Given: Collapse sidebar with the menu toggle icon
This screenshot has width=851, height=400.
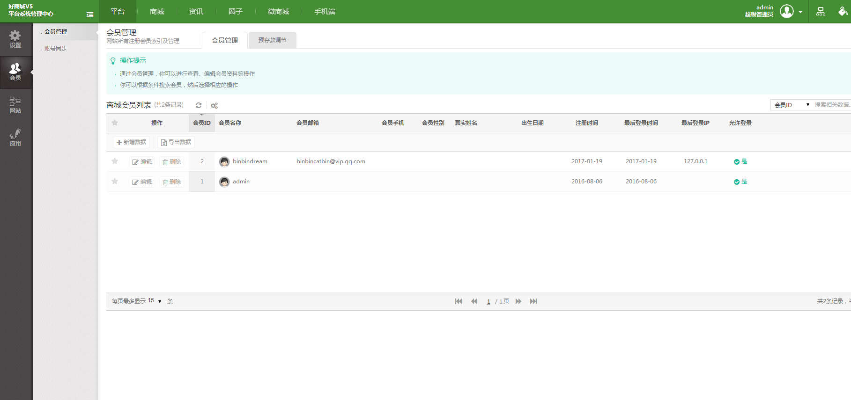Looking at the screenshot, I should pos(90,15).
